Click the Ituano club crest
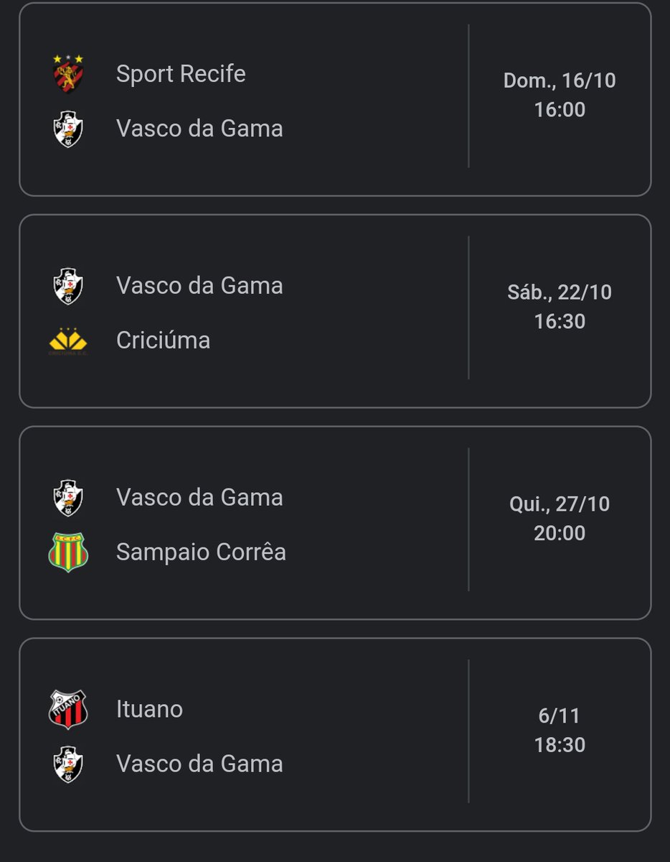 pos(68,710)
